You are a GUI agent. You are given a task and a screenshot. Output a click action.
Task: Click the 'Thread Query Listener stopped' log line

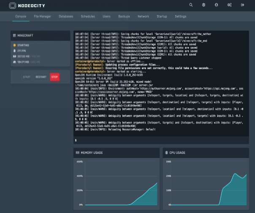click(118, 58)
